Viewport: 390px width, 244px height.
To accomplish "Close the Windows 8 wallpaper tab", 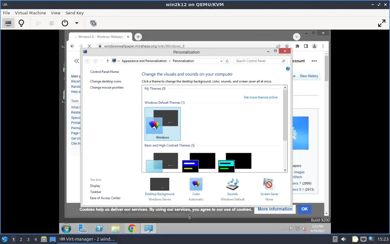I will click(x=128, y=37).
